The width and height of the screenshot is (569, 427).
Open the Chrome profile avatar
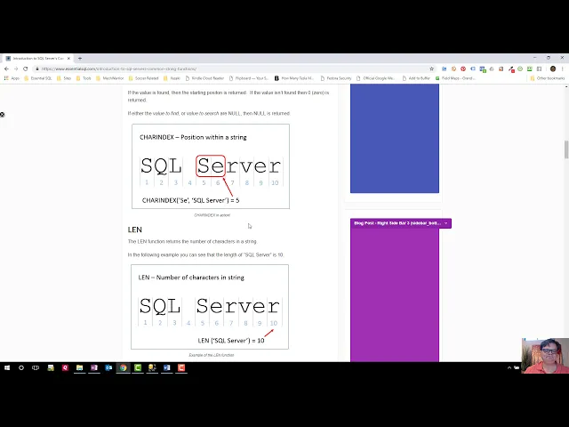[553, 68]
